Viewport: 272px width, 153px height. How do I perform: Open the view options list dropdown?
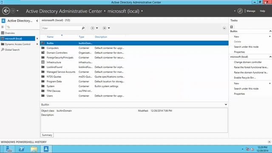pos(94,28)
